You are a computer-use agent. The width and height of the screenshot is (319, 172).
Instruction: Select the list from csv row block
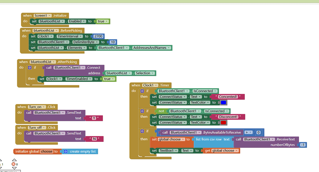click(x=208, y=139)
